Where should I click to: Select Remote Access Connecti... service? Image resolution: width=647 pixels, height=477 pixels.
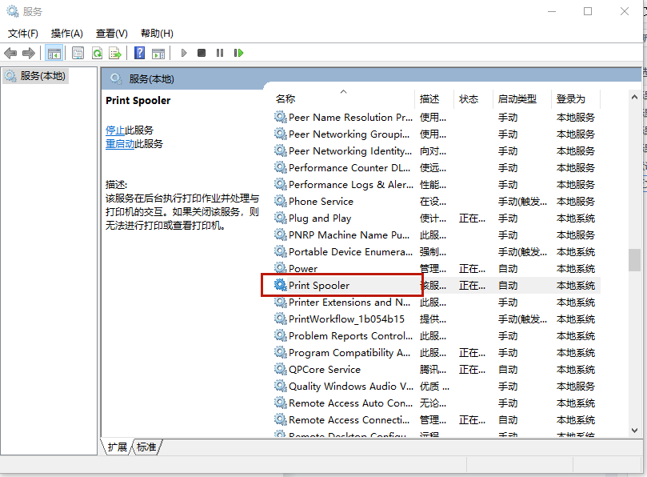[437, 420]
